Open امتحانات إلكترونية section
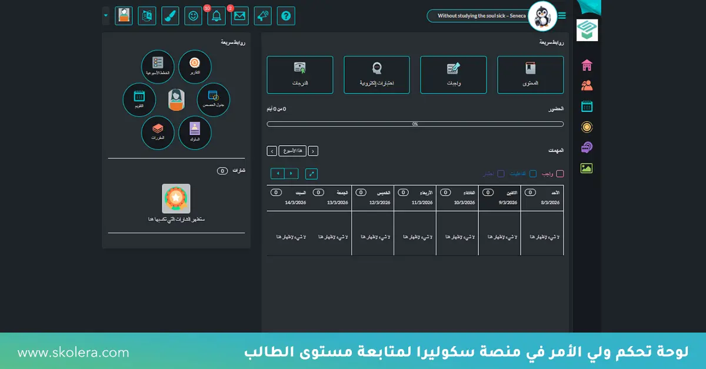 376,75
